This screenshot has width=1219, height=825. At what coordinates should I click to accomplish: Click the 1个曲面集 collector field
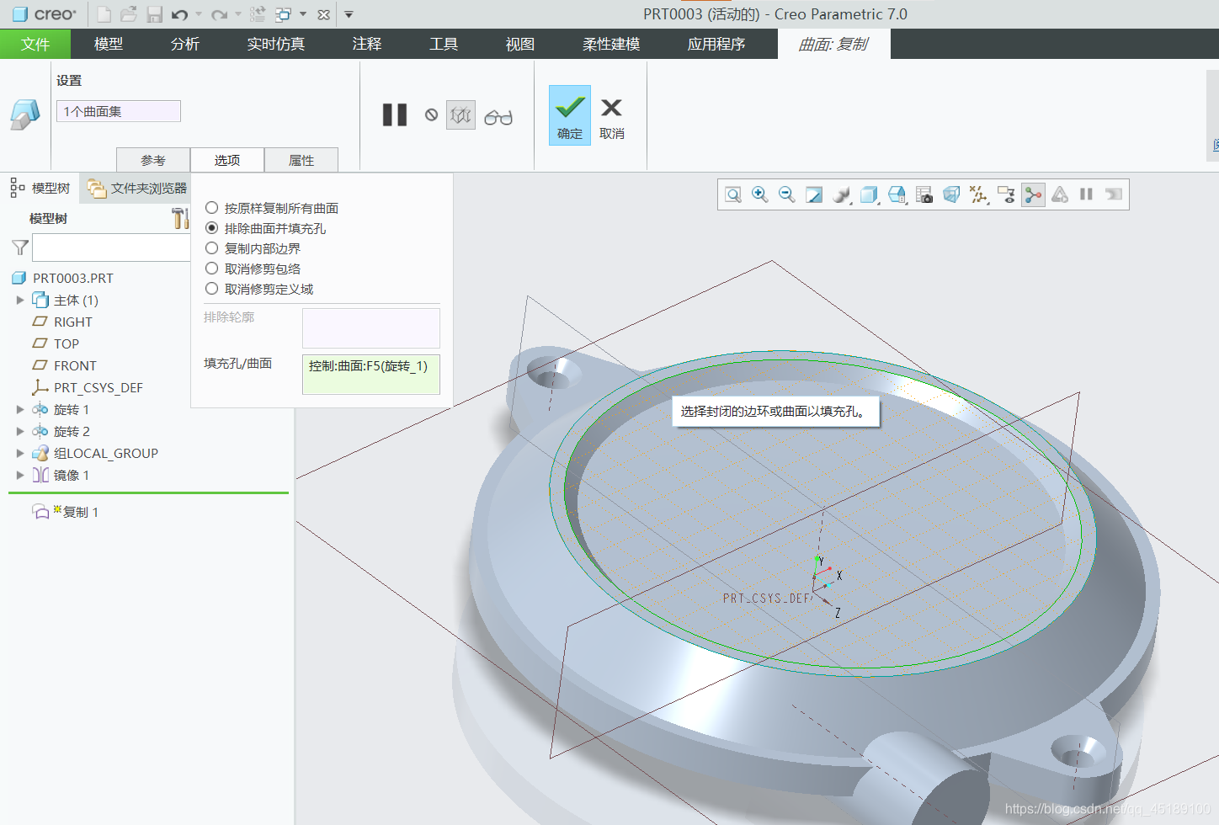tap(119, 111)
